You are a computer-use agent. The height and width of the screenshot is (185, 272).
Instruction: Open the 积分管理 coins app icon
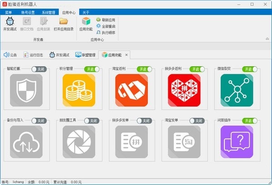(x=79, y=90)
